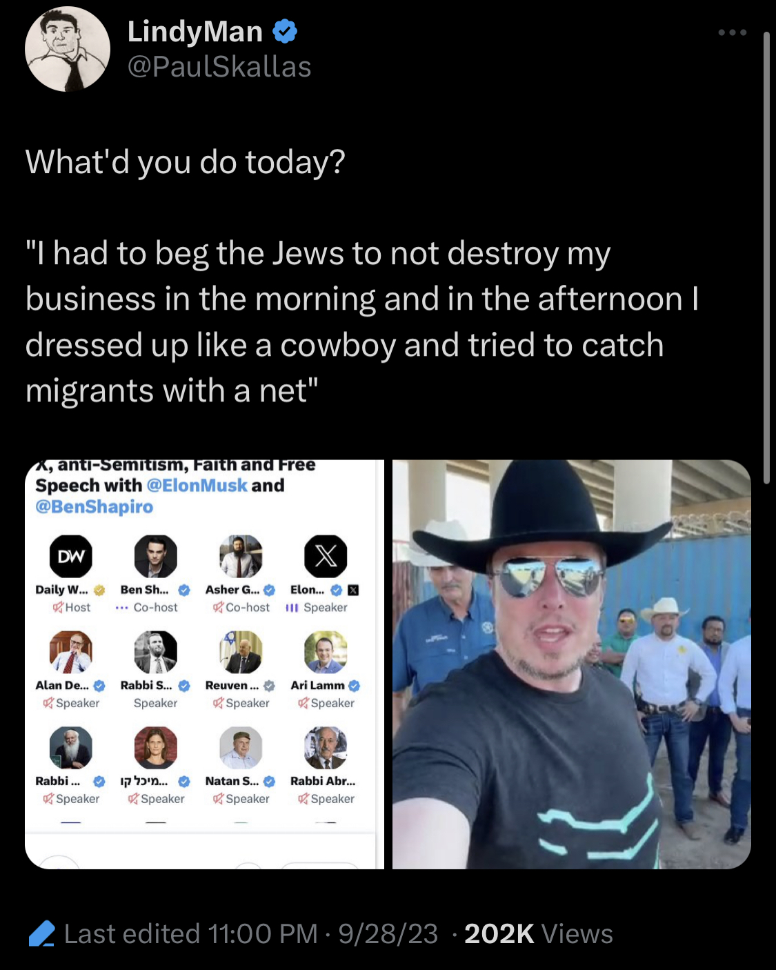Click the 202K Views count

[x=539, y=933]
